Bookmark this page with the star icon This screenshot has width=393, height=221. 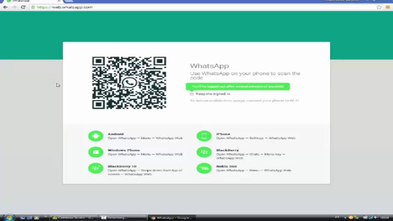click(x=379, y=7)
